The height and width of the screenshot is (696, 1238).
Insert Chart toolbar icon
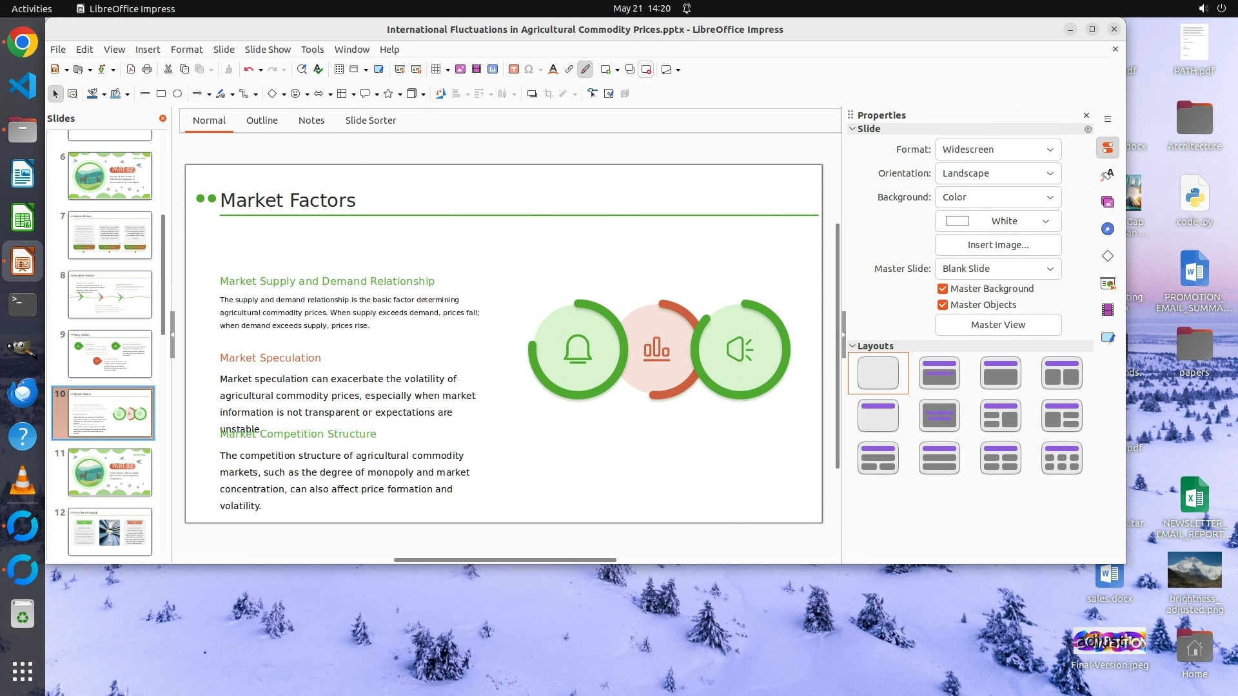[x=493, y=70]
